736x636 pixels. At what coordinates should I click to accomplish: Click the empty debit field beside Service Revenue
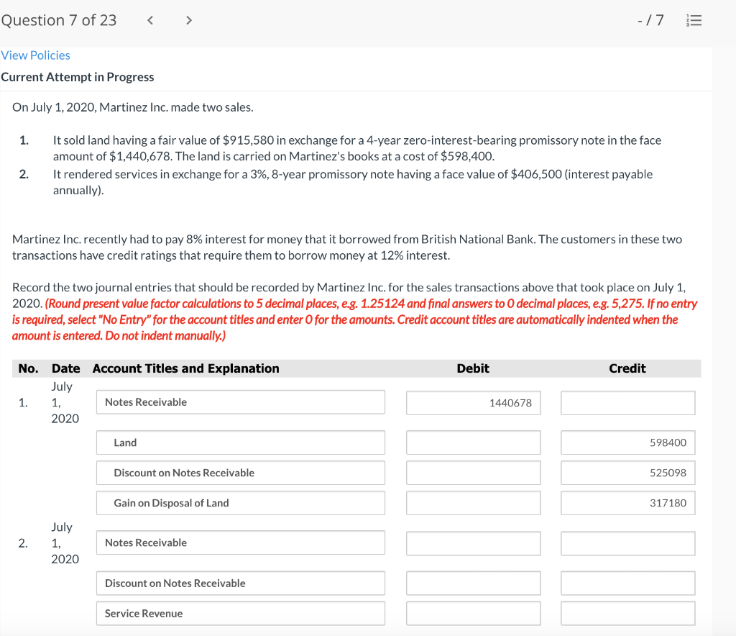pyautogui.click(x=473, y=613)
